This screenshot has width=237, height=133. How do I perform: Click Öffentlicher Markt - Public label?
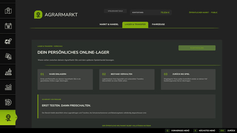click(x=203, y=13)
